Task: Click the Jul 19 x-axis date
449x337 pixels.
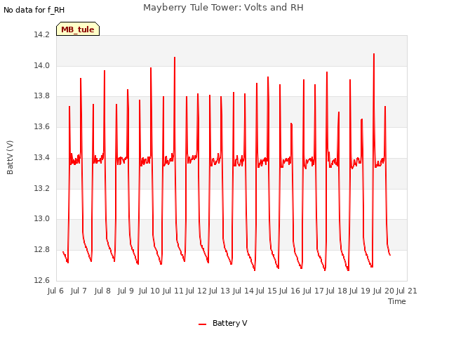Action: (x=360, y=291)
